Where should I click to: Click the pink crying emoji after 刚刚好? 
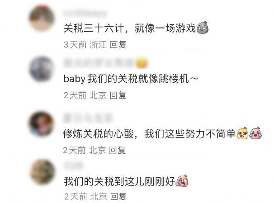click(x=182, y=181)
